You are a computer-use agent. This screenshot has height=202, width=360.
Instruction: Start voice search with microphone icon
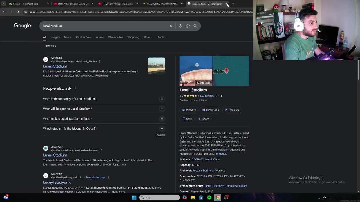point(180,26)
